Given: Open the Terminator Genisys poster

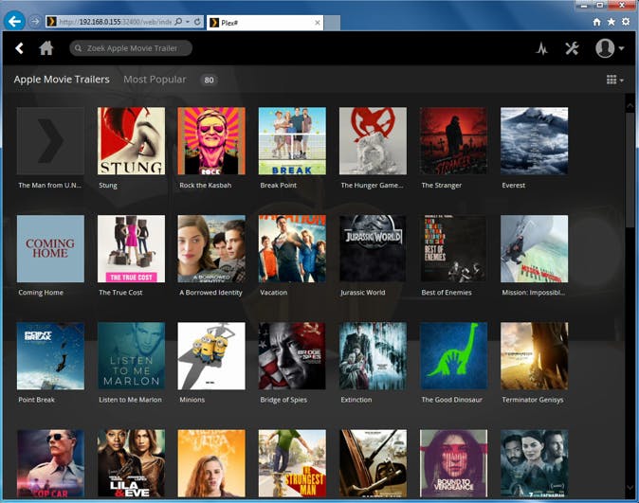Looking at the screenshot, I should coord(535,356).
